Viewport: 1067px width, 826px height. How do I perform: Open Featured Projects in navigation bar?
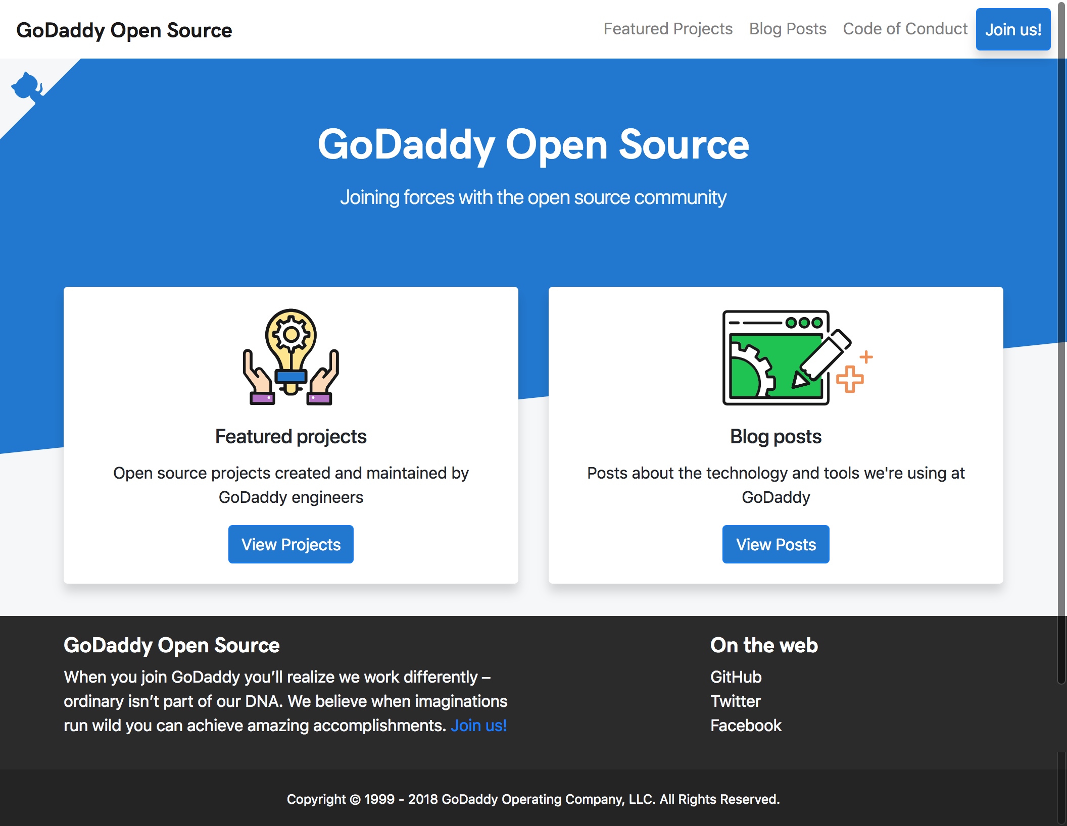point(668,29)
